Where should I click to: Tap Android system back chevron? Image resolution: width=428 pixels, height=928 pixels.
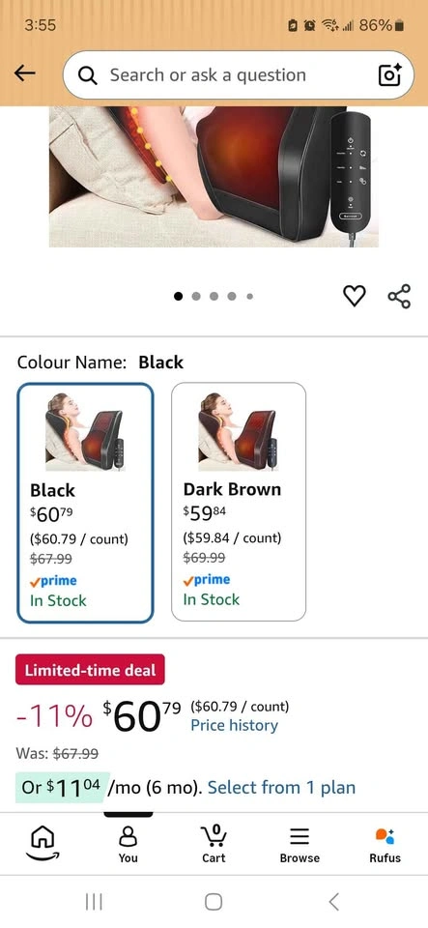333,902
